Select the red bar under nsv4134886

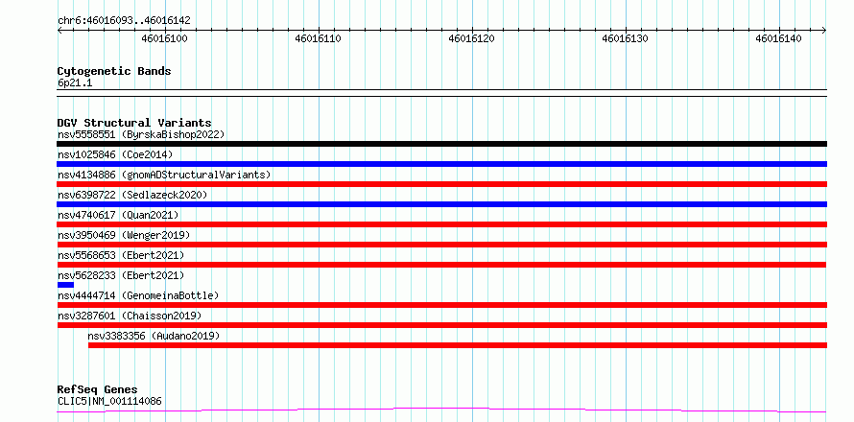[441, 184]
